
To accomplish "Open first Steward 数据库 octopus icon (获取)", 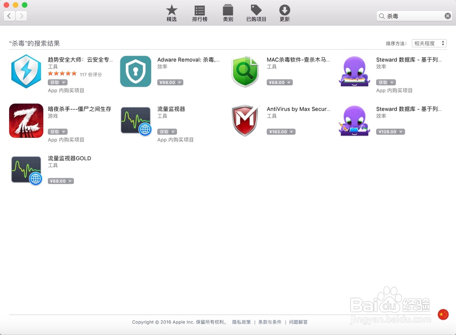I will tap(354, 71).
